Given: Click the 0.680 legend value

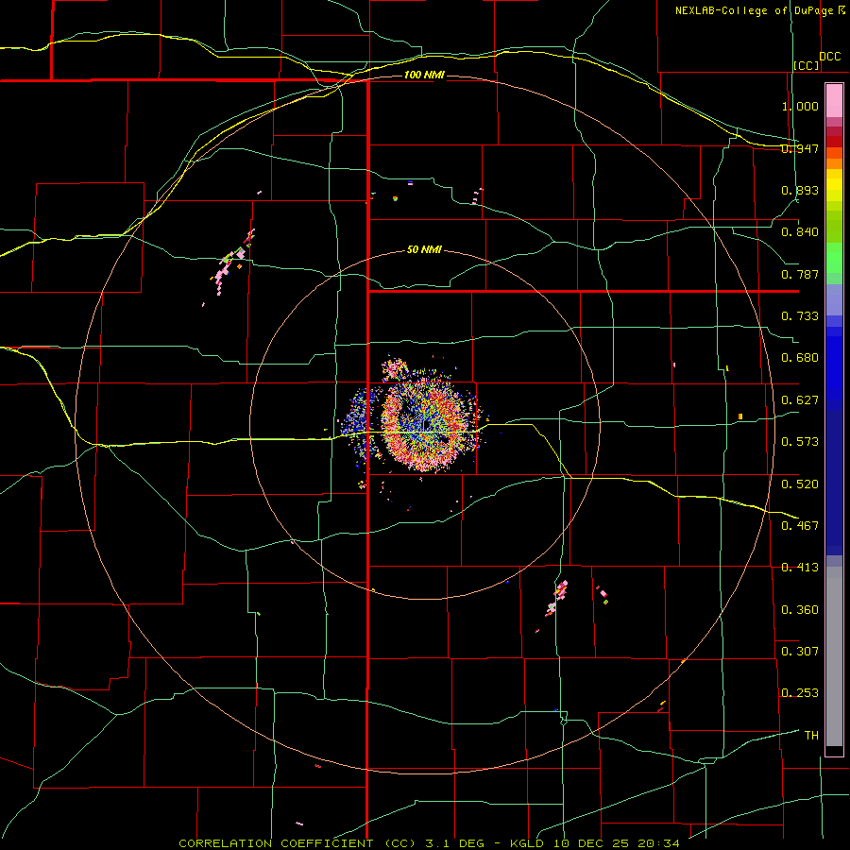Looking at the screenshot, I should point(800,358).
